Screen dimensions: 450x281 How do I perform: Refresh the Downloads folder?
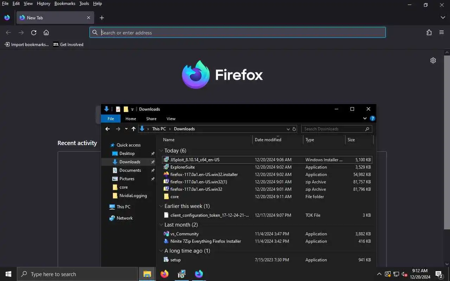294,129
